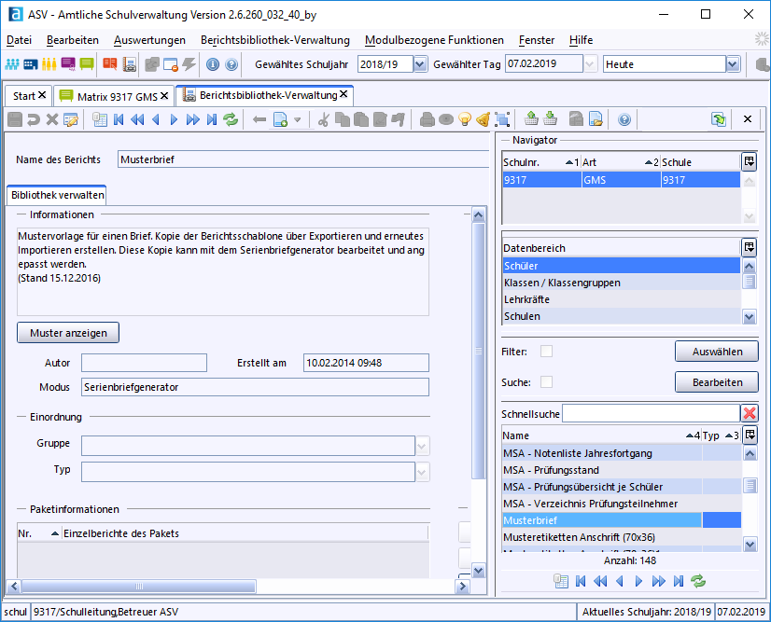Open dropdown arrow next to new document icon
Viewport: 771px width, 622px height.
(297, 119)
